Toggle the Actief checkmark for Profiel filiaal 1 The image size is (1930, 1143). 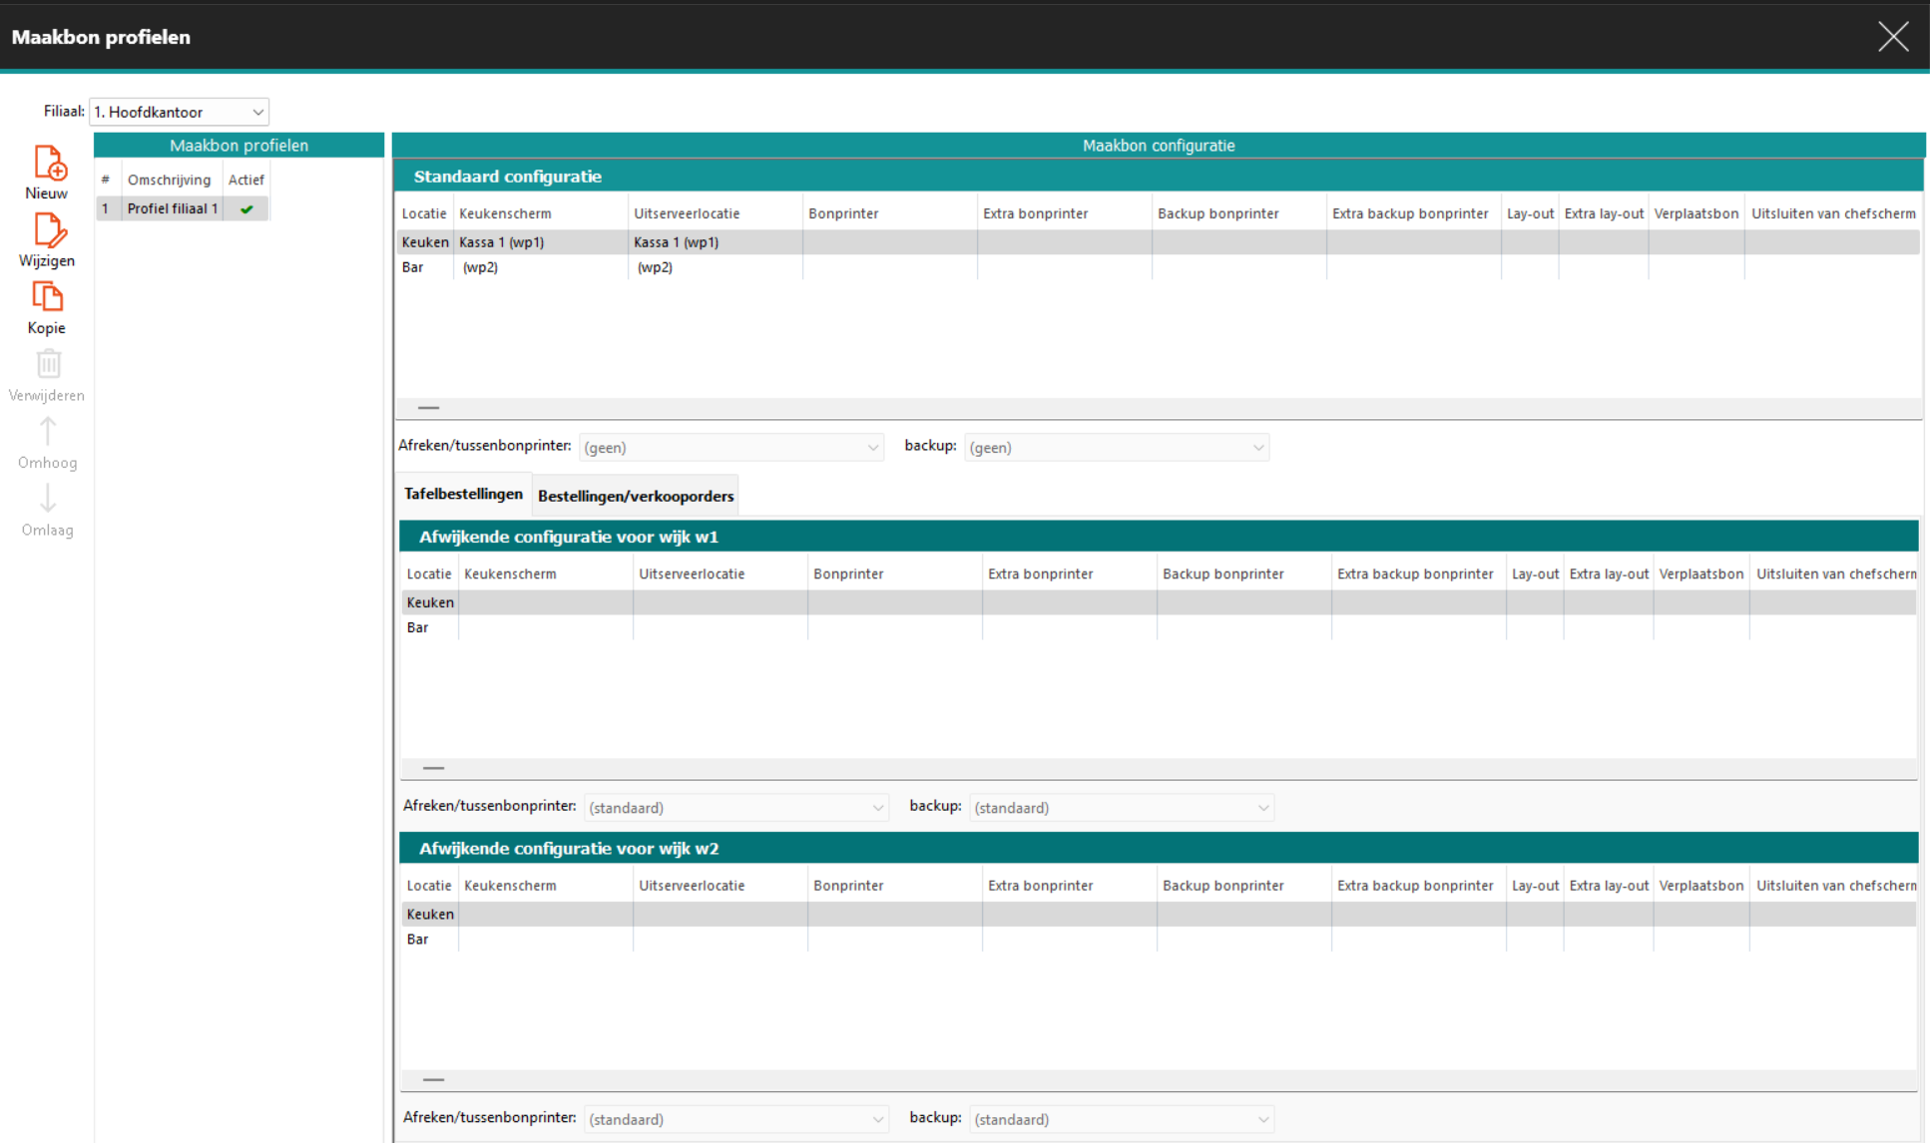[246, 208]
